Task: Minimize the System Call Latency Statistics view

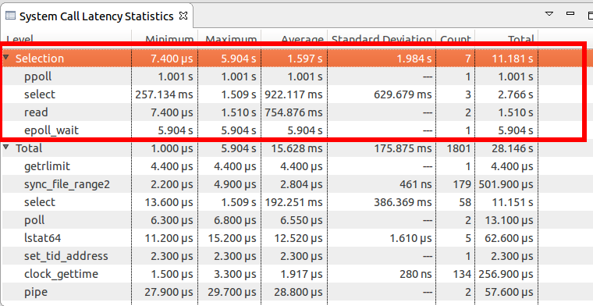Action: pyautogui.click(x=570, y=13)
